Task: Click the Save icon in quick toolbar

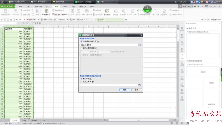Action: pyautogui.click(x=5, y=19)
